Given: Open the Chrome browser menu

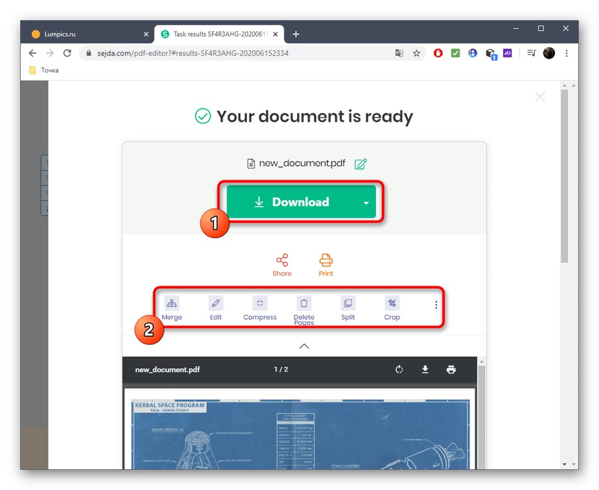Looking at the screenshot, I should tap(566, 53).
